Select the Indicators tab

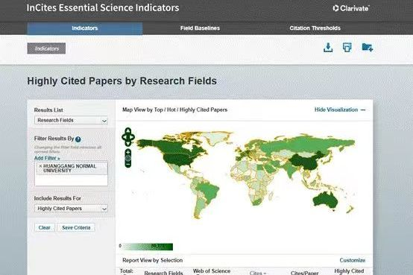point(85,28)
